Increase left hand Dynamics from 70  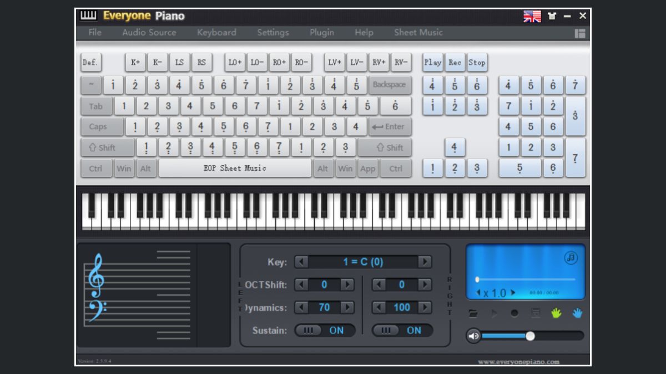tap(347, 308)
